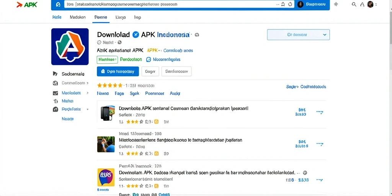This screenshot has height=196, width=392.
Task: Open the "Cornloab ands" link
Action: pyautogui.click(x=178, y=51)
